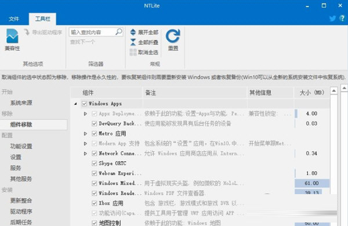Open 系统来源 in the sidebar

coord(21,103)
